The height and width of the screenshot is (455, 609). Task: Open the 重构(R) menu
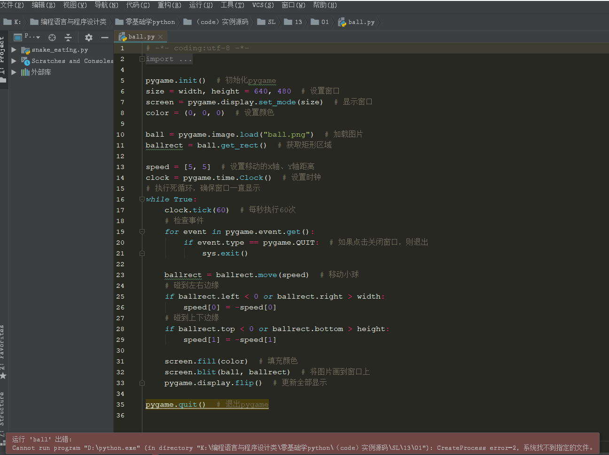tap(169, 5)
